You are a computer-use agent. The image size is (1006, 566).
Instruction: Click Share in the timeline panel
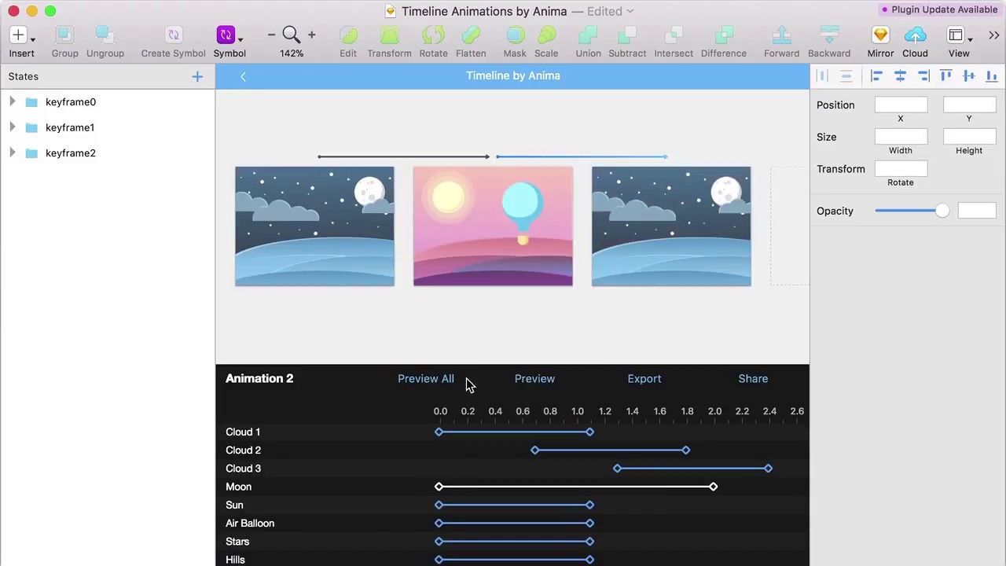tap(753, 378)
